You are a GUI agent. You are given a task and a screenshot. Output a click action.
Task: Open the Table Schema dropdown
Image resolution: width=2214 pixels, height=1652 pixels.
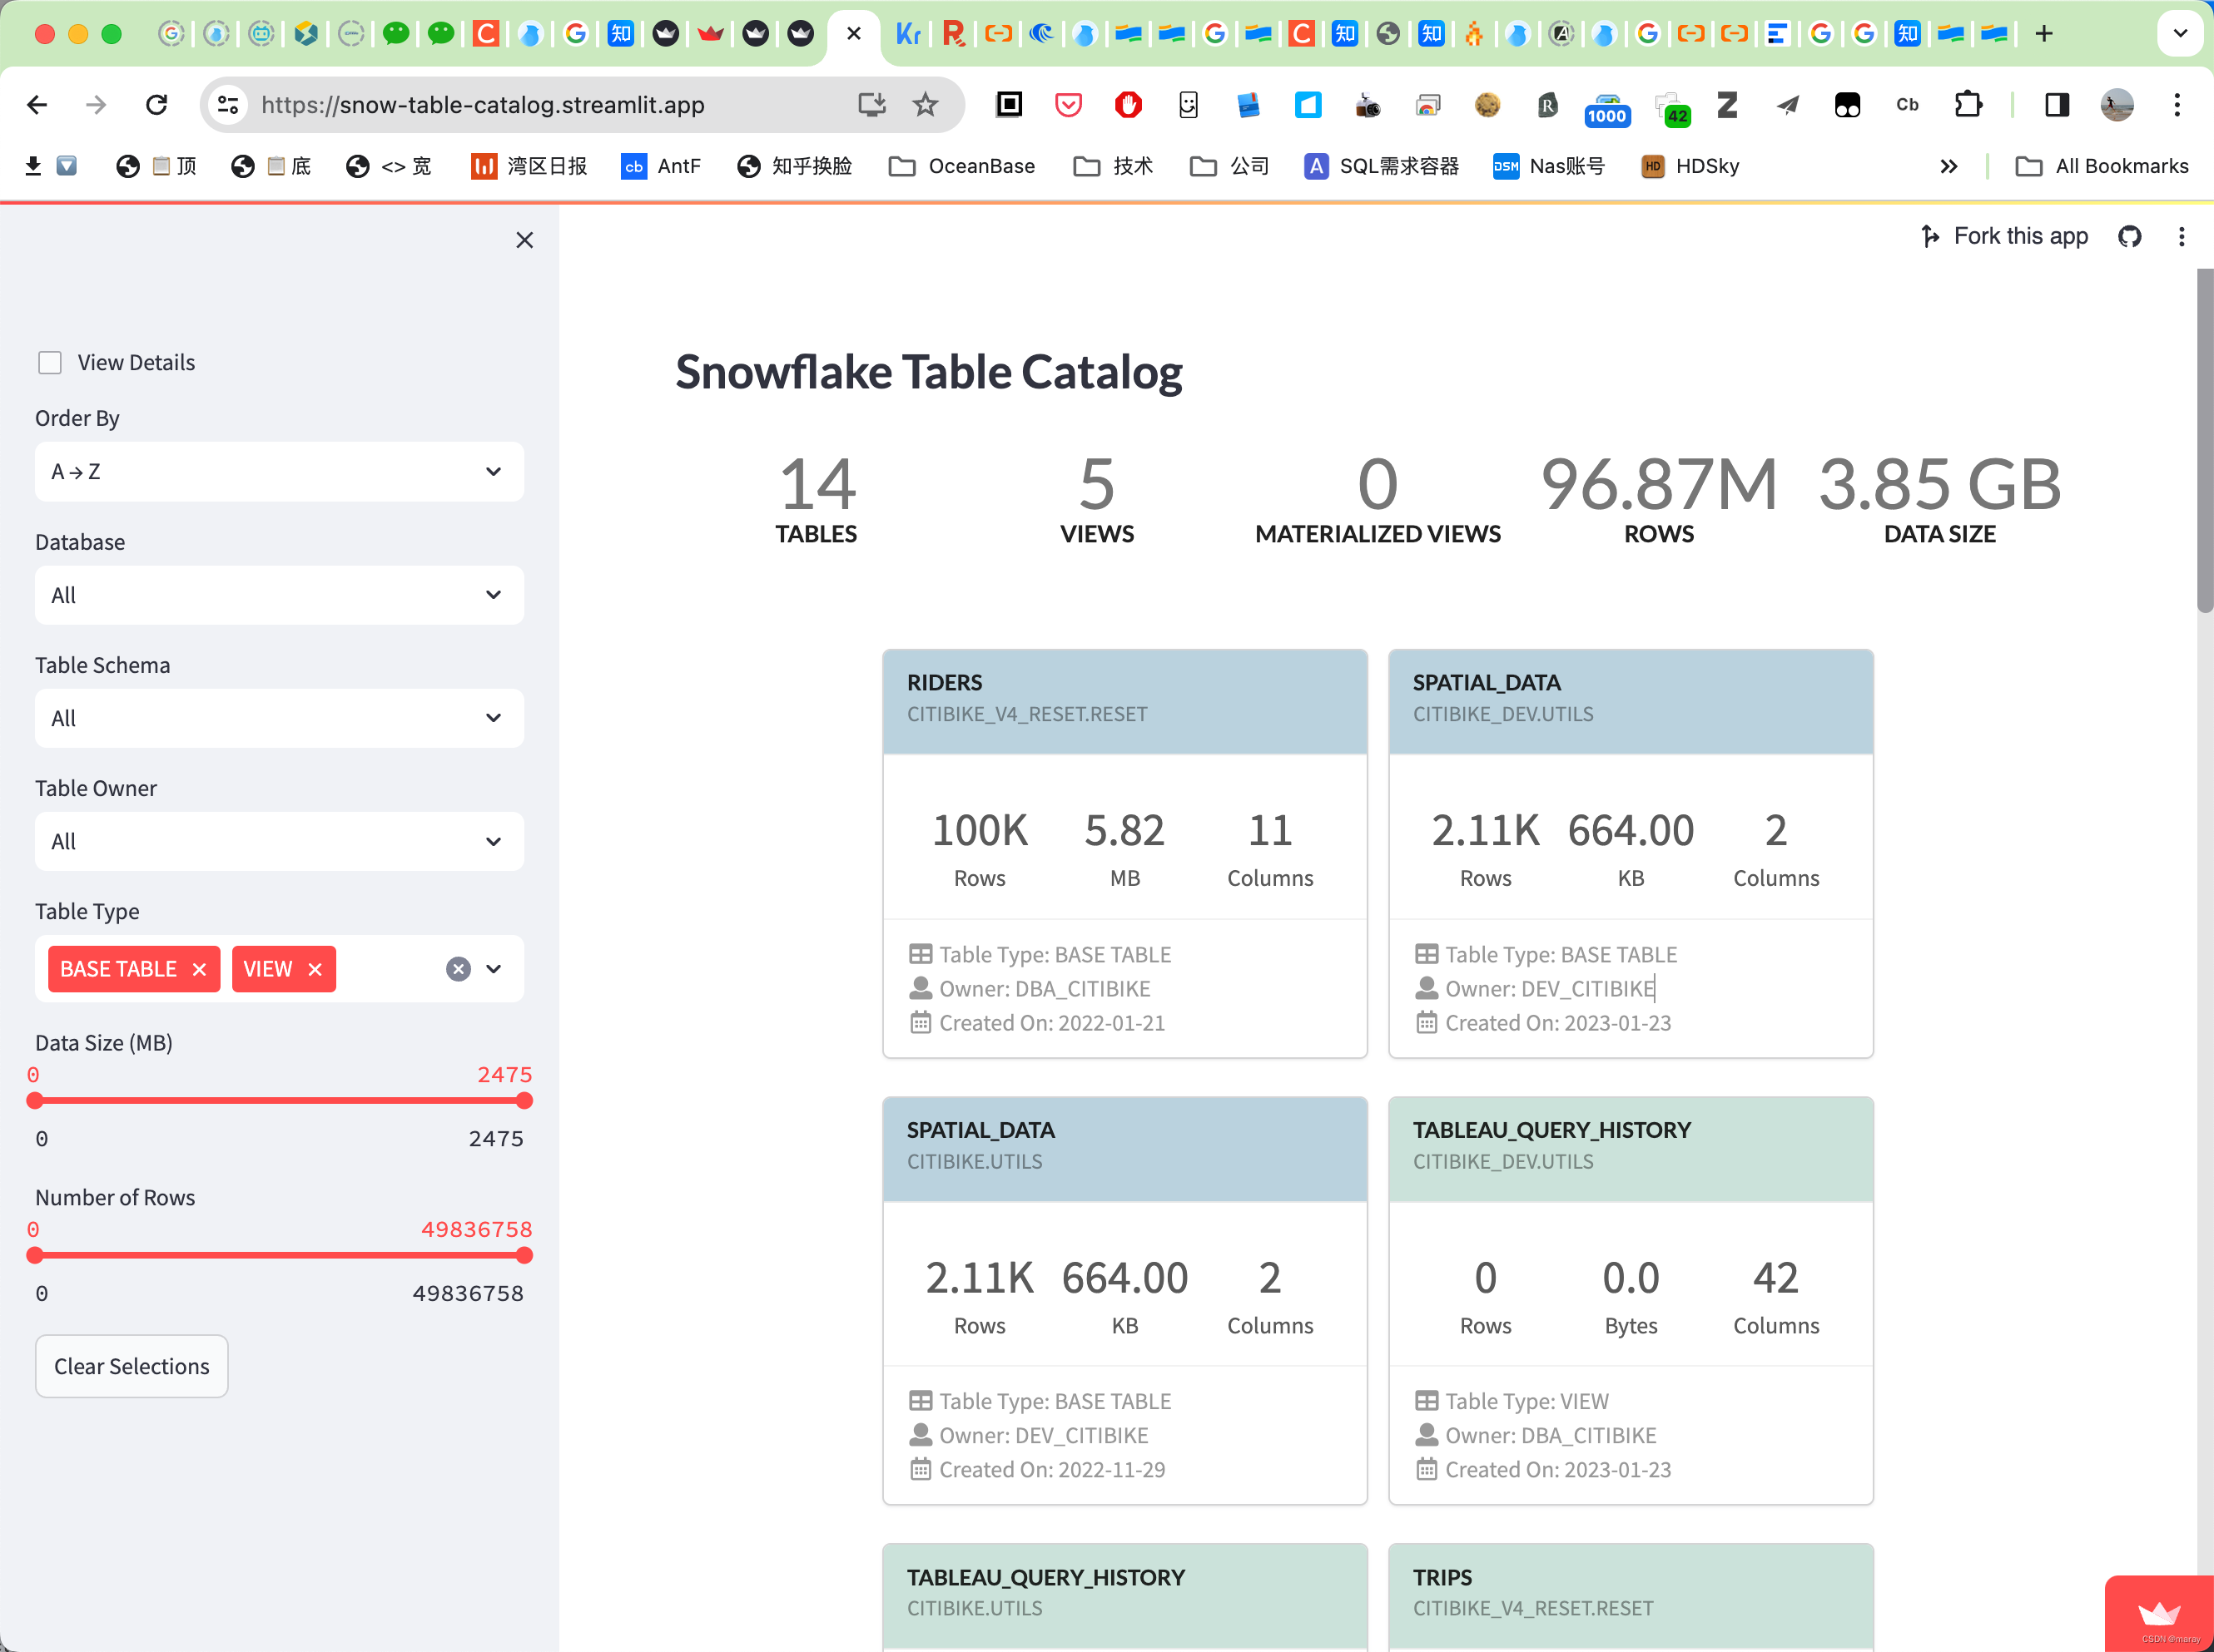point(278,717)
